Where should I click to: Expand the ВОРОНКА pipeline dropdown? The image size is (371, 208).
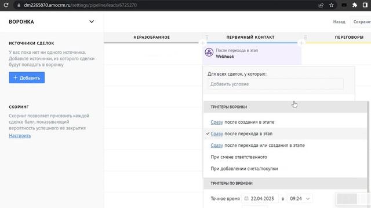[92, 22]
